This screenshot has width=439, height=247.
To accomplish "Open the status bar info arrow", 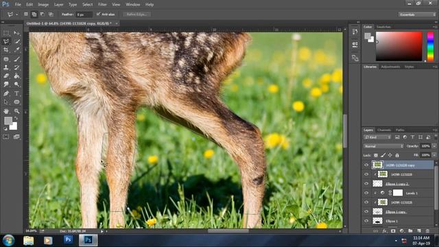I will 102,231.
